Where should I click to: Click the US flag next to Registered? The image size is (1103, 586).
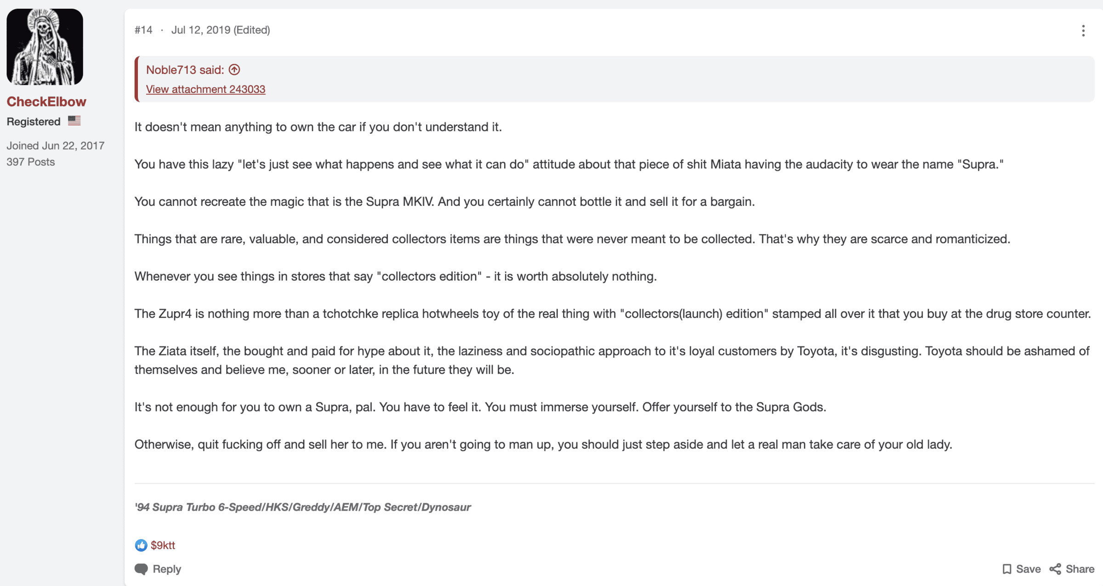point(74,121)
